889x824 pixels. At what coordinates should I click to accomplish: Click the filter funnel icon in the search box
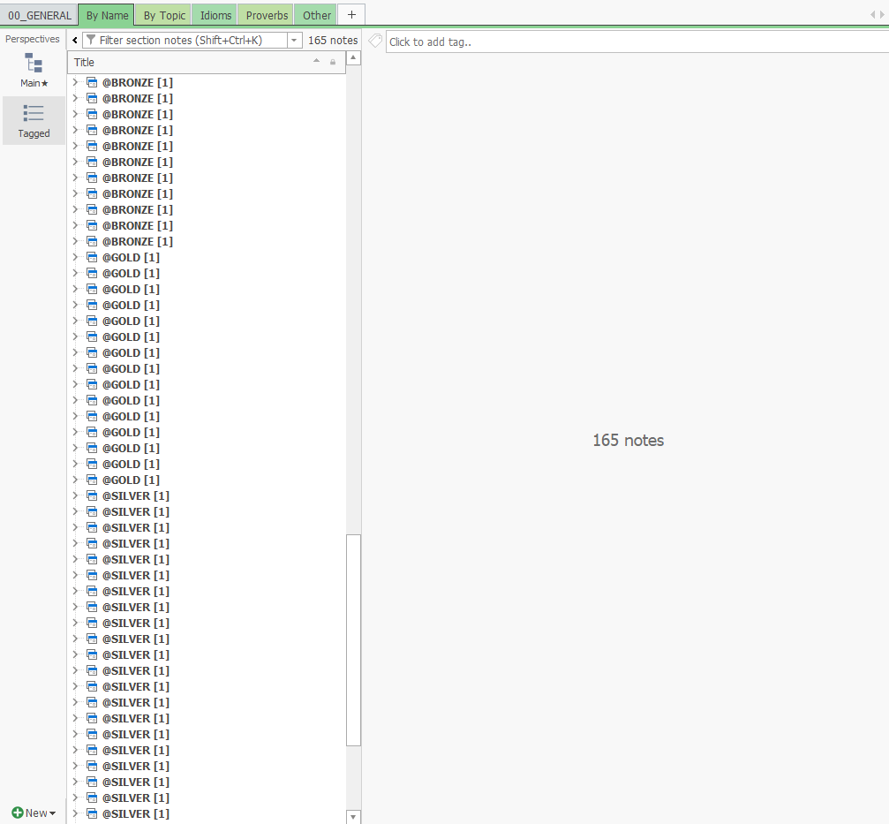(90, 40)
